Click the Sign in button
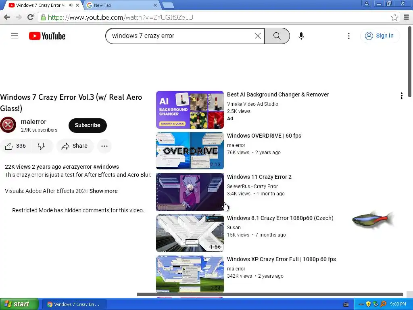 click(x=380, y=36)
